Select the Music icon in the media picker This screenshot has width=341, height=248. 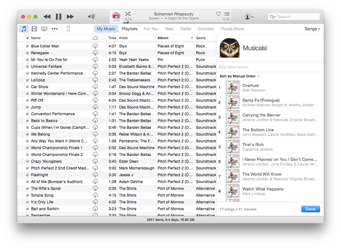[23, 28]
